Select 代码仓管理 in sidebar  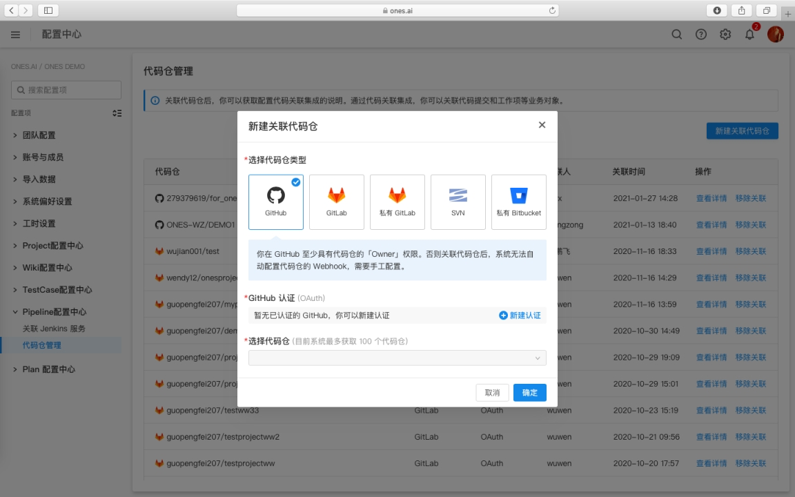(41, 345)
